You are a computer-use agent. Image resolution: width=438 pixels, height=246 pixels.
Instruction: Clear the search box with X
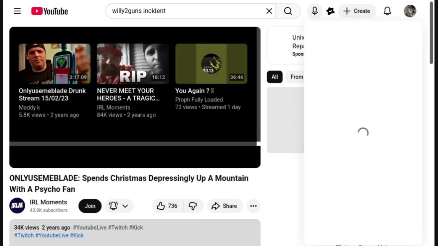pos(269,11)
